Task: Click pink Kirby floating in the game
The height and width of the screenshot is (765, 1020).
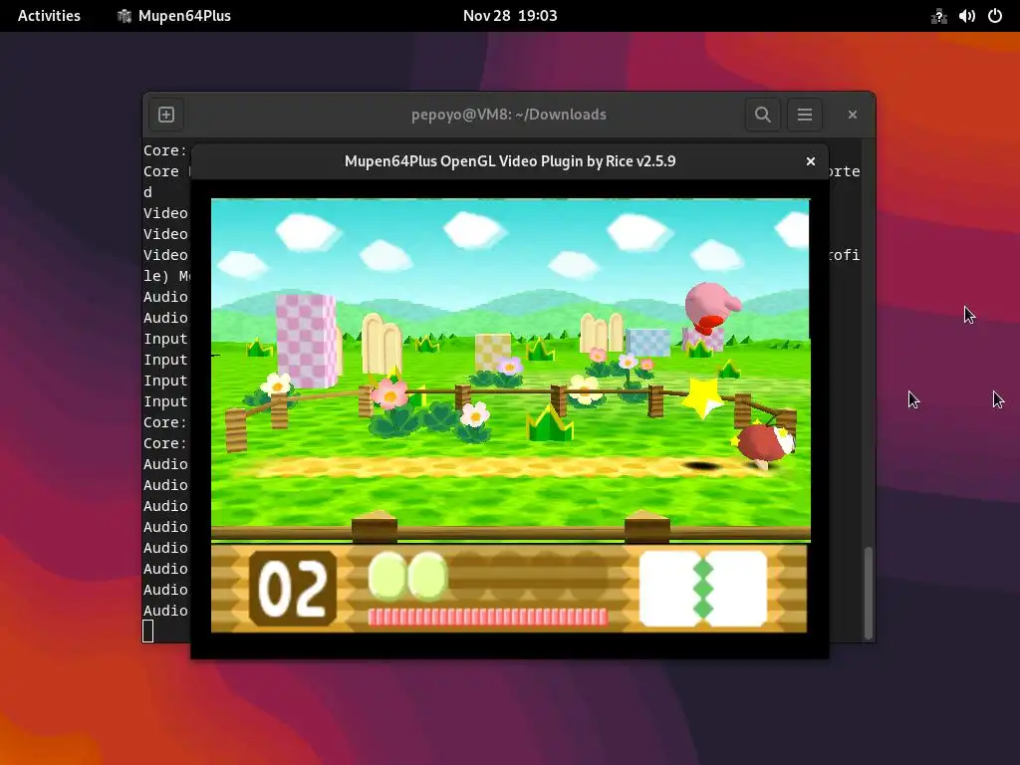Action: coord(712,308)
